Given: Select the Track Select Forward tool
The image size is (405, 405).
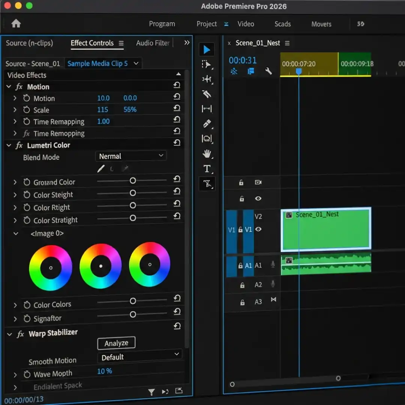Looking at the screenshot, I should click(x=207, y=64).
